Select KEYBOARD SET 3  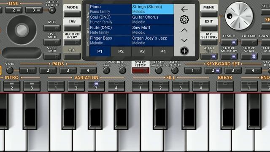pyautogui.click(x=233, y=71)
